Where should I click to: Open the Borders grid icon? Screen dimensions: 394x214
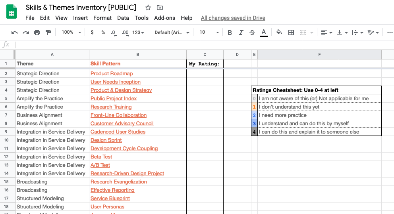[291, 32]
